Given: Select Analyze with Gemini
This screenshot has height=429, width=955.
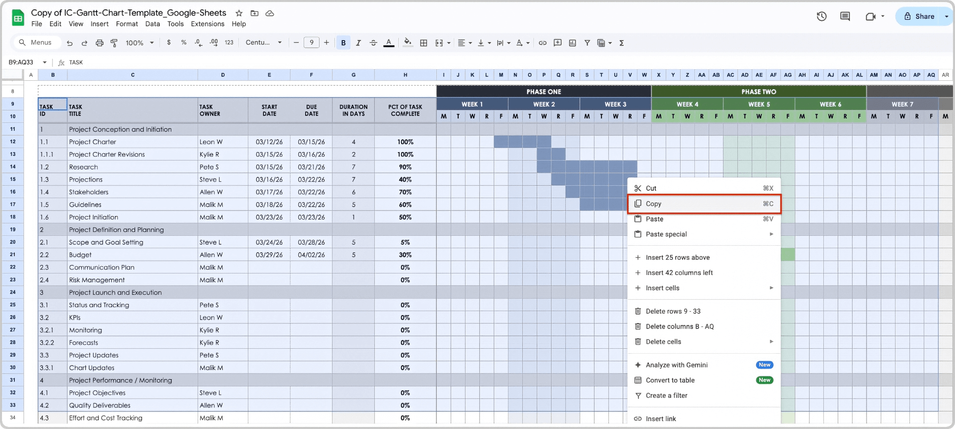Looking at the screenshot, I should coord(704,365).
